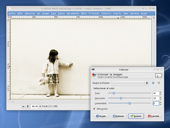Screen dimensions: 170x128
Task: Open the Archivo menu
Action: [12, 13]
